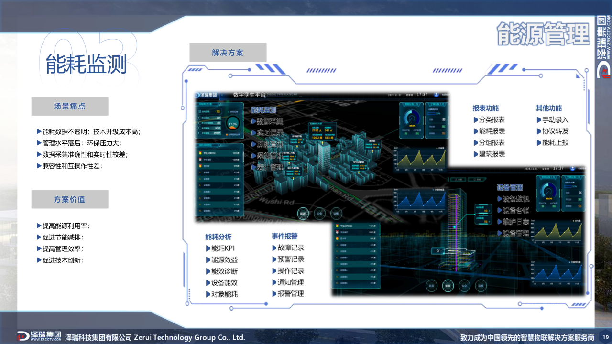
Task: Click the 安全 circular button in upper dashboard
Action: point(319,214)
